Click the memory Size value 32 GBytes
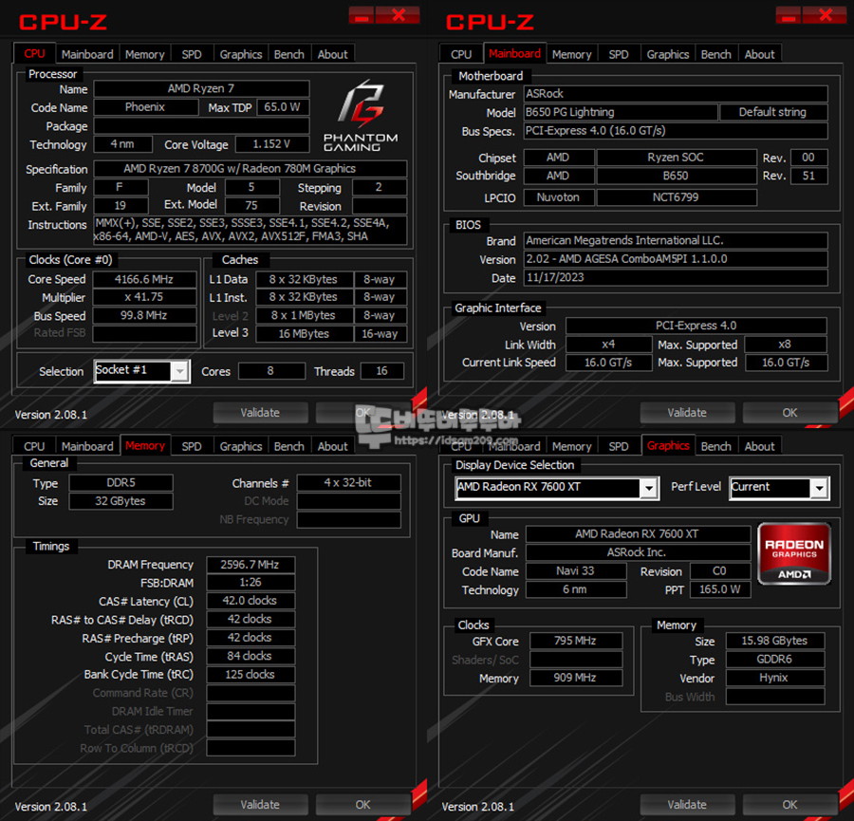The width and height of the screenshot is (854, 821). click(x=121, y=501)
